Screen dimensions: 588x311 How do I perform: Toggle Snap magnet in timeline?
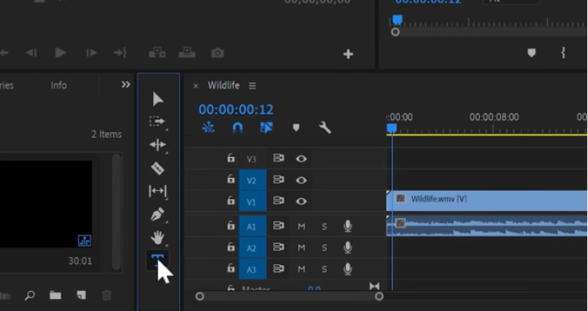tap(237, 128)
